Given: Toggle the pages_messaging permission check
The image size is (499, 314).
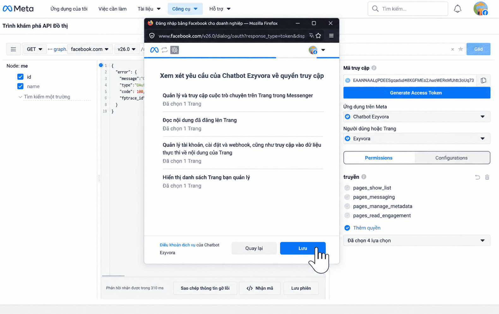Looking at the screenshot, I should pyautogui.click(x=347, y=197).
